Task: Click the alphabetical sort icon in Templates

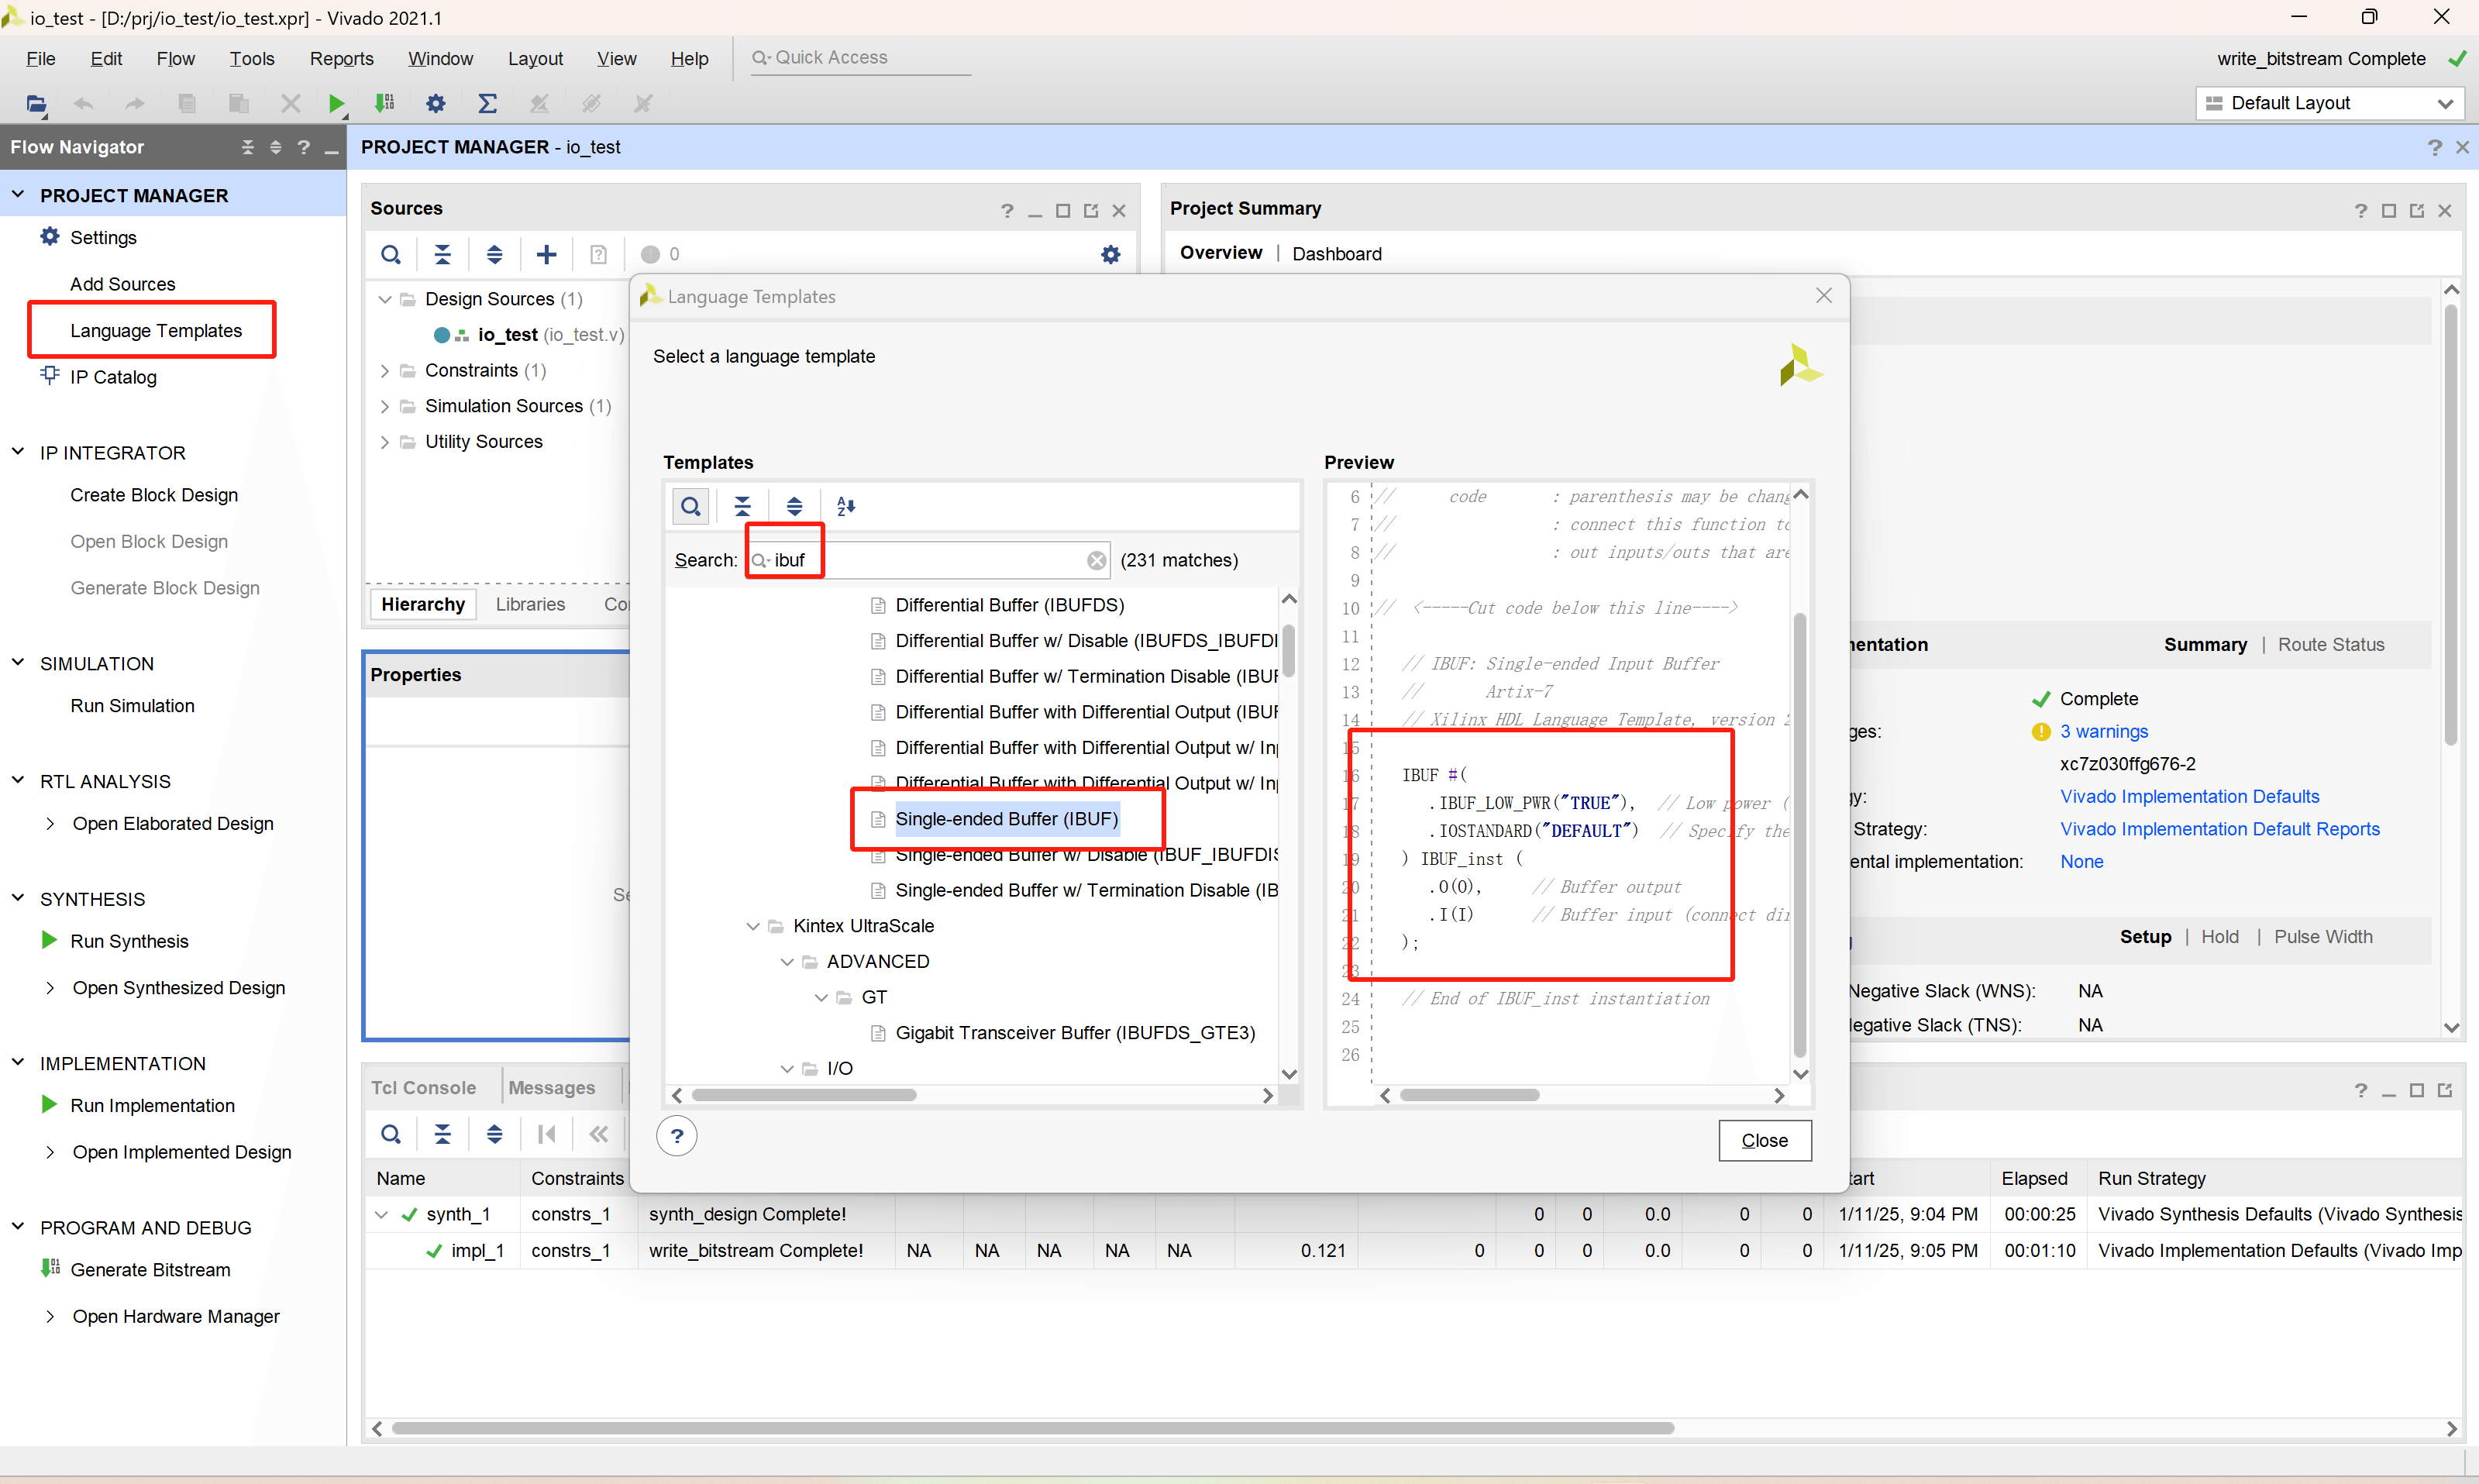Action: point(846,506)
